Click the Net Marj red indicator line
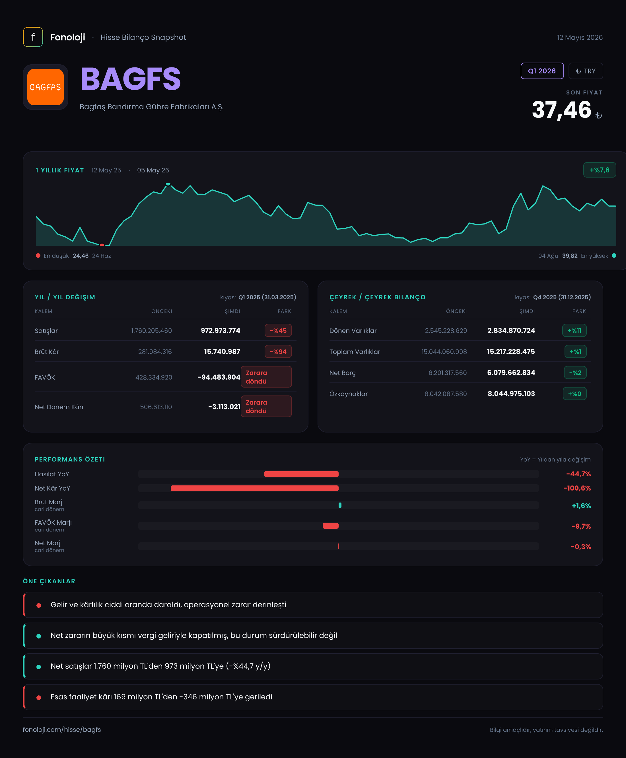 (x=338, y=546)
